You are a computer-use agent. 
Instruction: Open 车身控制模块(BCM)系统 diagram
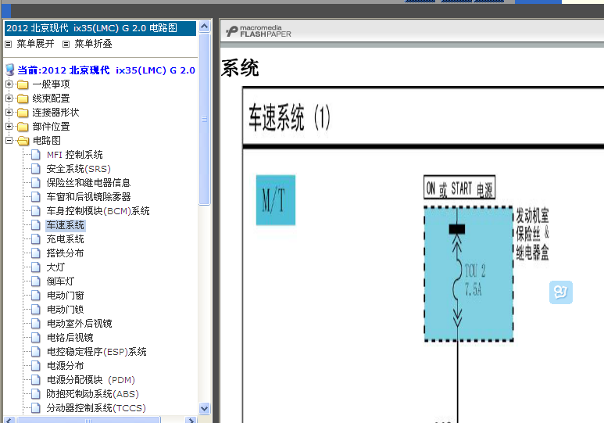[x=98, y=211]
